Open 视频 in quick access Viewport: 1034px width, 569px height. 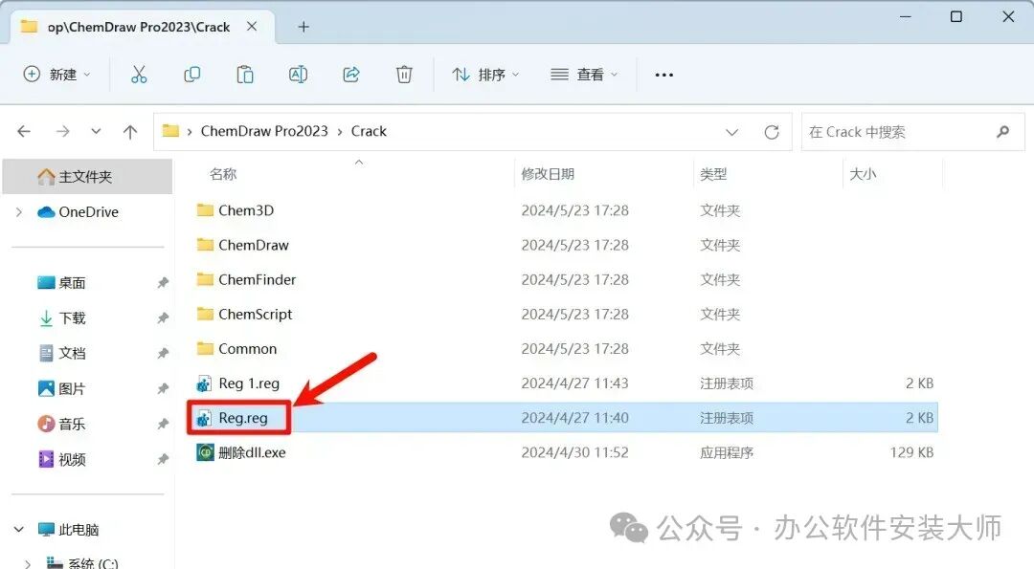(x=71, y=459)
